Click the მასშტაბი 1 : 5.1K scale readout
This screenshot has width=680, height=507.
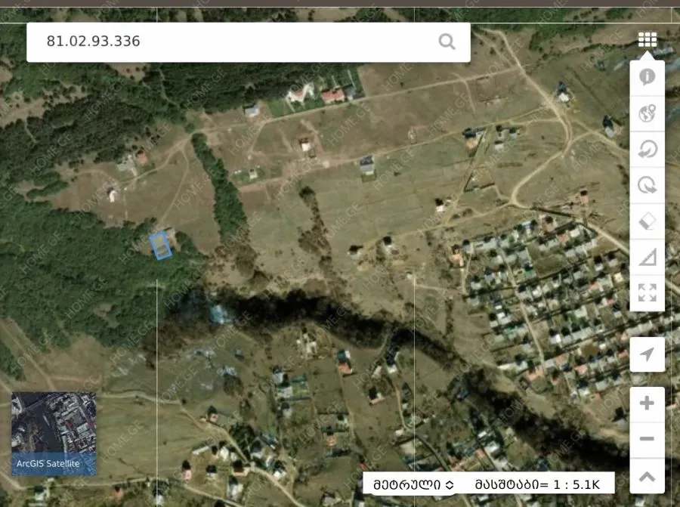(x=537, y=484)
